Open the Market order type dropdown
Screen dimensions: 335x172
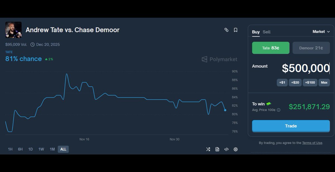click(x=321, y=32)
